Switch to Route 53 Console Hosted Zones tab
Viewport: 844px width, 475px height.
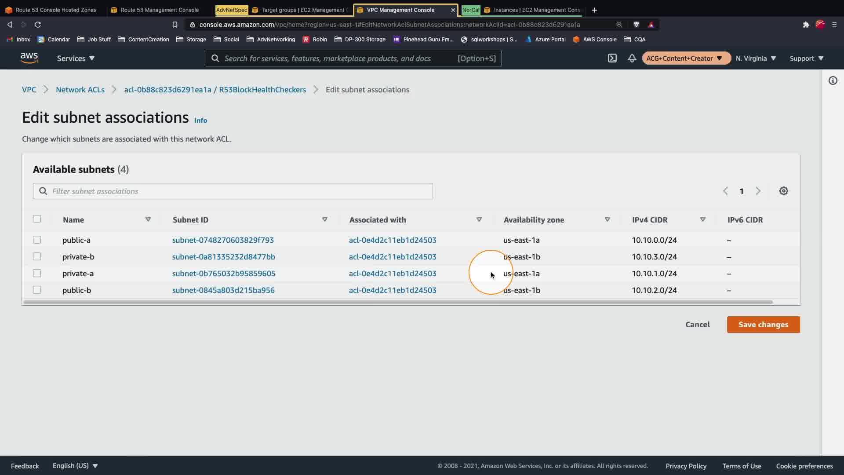tap(55, 10)
